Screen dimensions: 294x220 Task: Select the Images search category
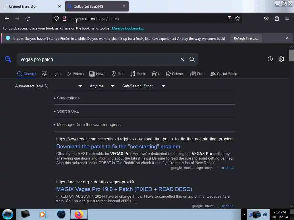point(51,74)
